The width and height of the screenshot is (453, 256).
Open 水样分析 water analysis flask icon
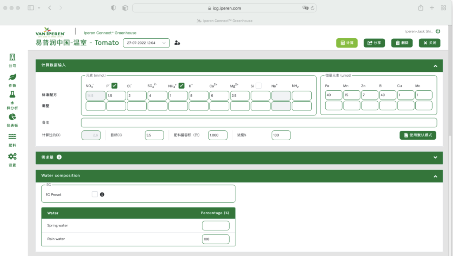12,95
